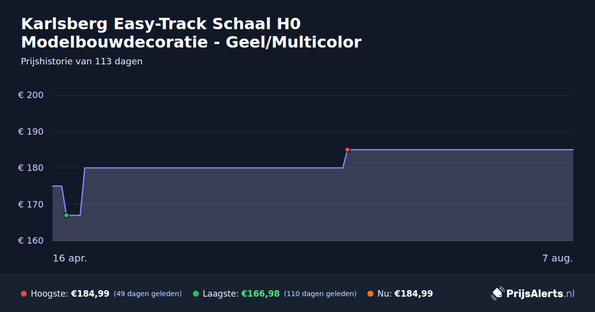The image size is (595, 312).
Task: Click the red Hoogste legend dot
Action: click(x=24, y=294)
